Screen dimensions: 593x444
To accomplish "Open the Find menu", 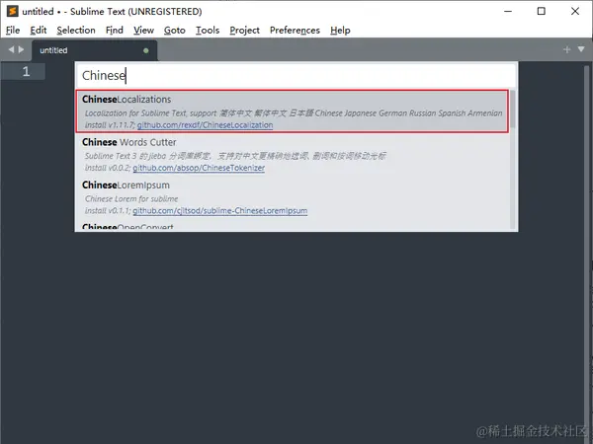I will tap(115, 31).
